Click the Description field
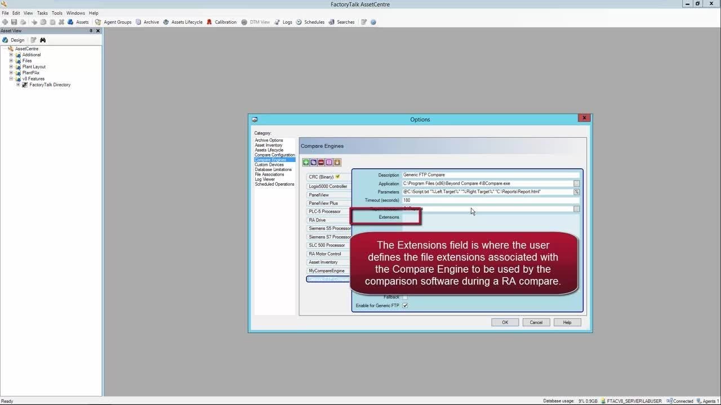The height and width of the screenshot is (405, 721). tap(491, 175)
